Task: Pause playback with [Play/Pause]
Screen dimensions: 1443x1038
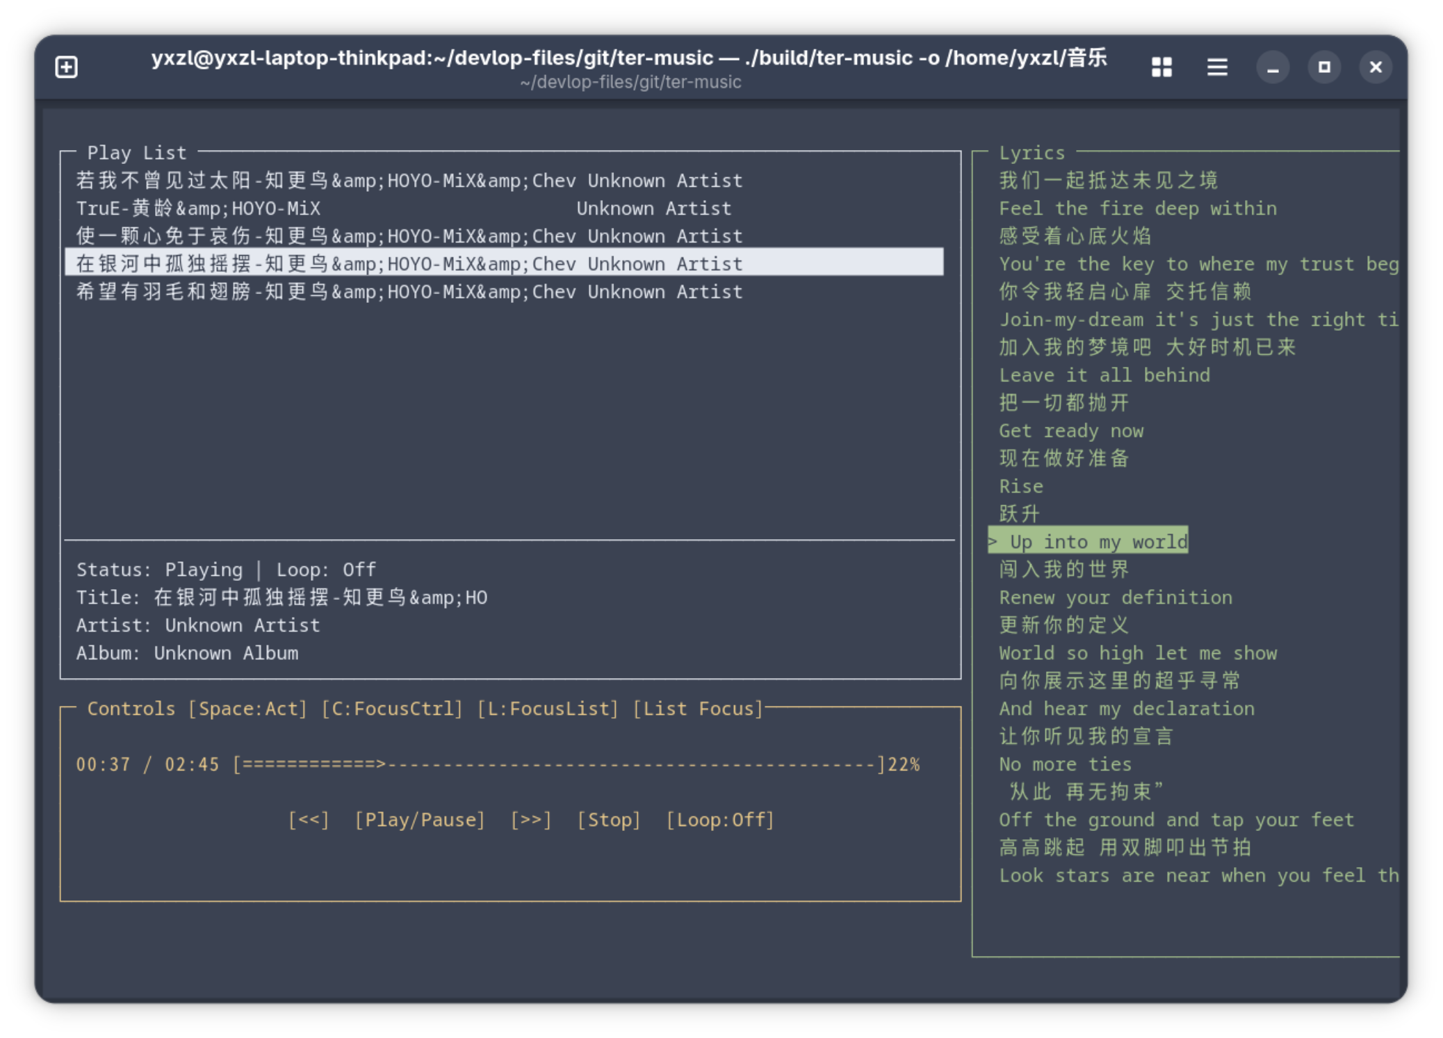Action: click(x=420, y=820)
